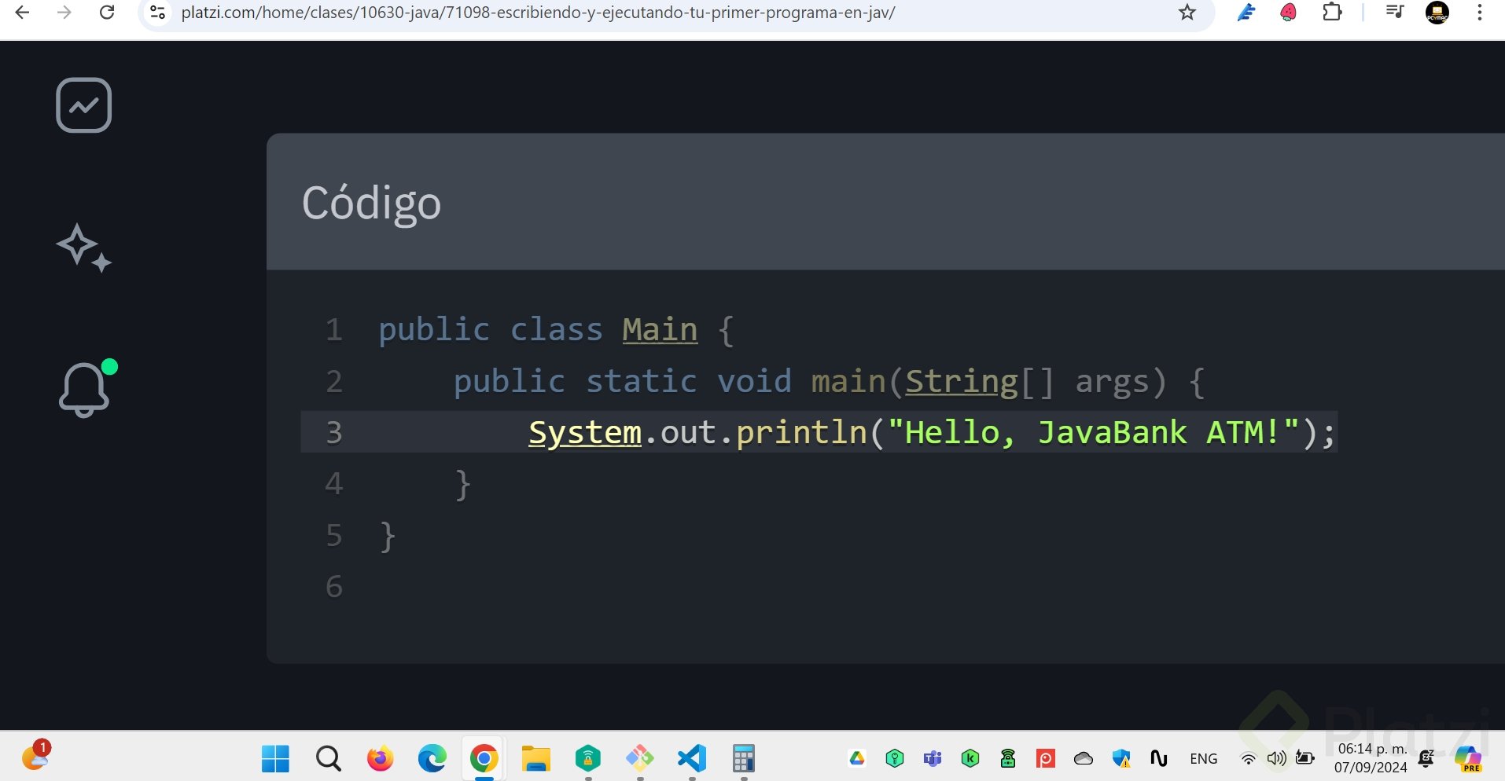
Task: Reload the current Platzi page
Action: [x=107, y=13]
